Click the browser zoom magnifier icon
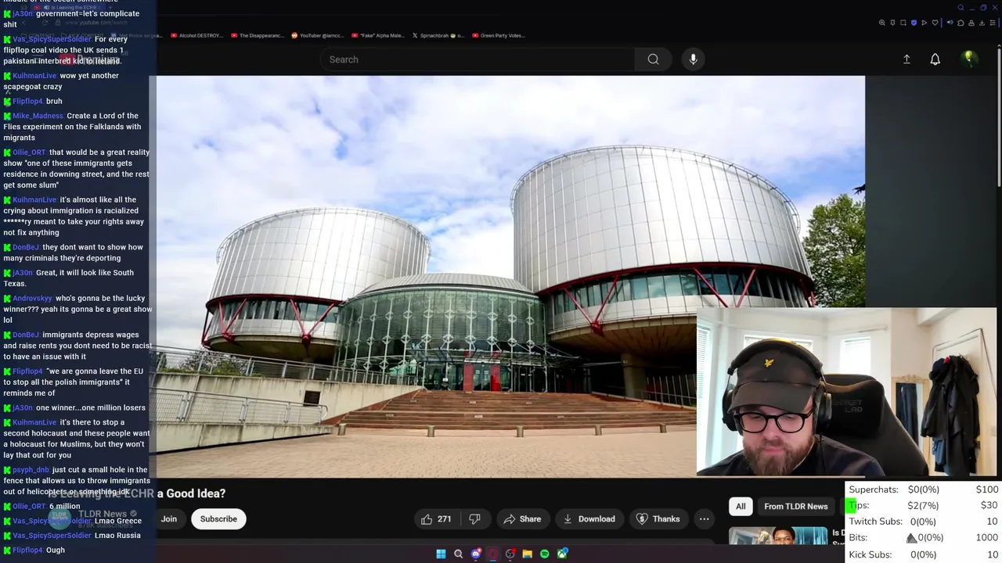This screenshot has height=563, width=1002. [x=882, y=23]
